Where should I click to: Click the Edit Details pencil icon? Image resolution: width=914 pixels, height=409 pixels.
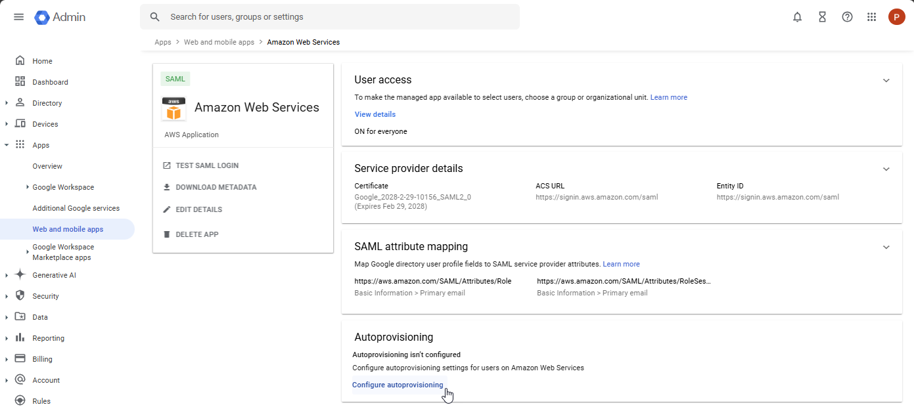pos(167,209)
